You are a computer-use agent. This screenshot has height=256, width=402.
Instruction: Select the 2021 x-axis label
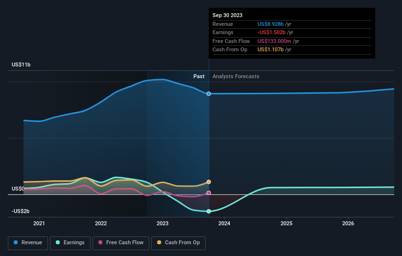coord(39,224)
